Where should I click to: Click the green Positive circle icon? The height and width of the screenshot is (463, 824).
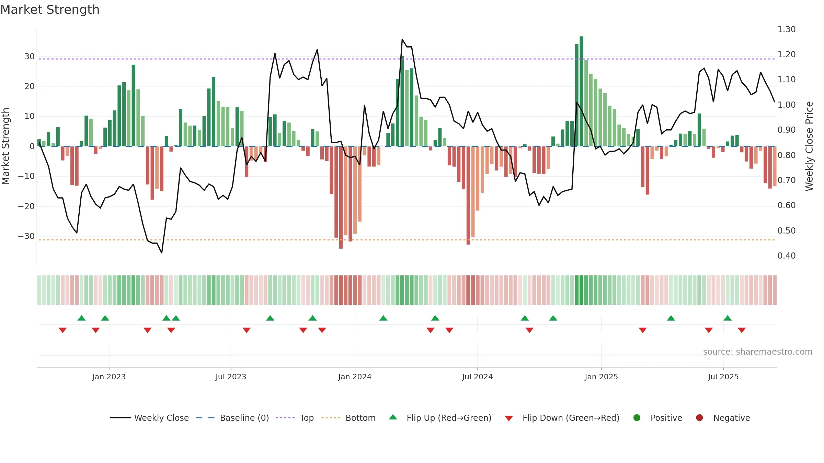637,418
